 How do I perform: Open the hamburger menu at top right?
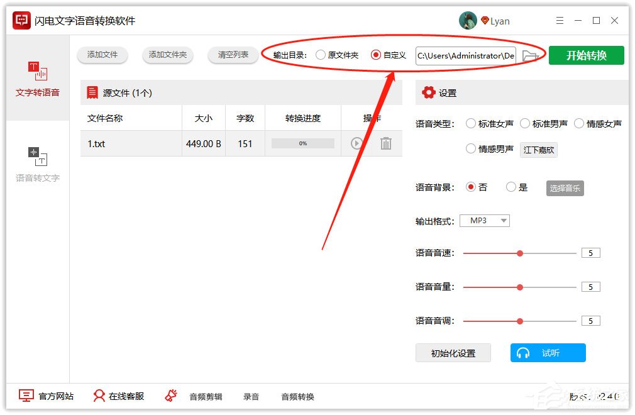coord(560,20)
